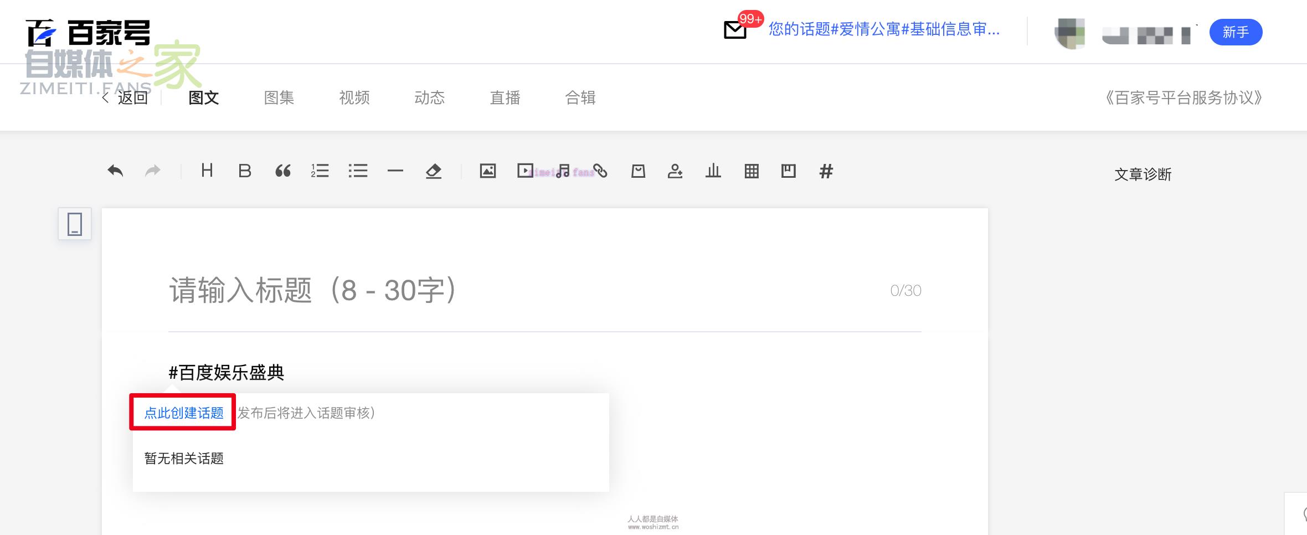Add a hyperlink using the chain icon
This screenshot has height=535, width=1307.
(600, 171)
